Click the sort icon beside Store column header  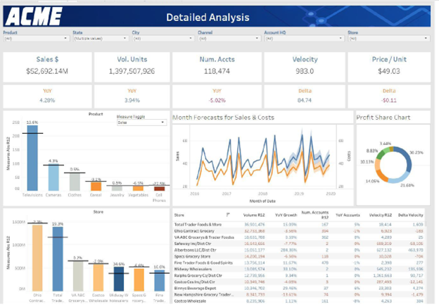coord(228,215)
